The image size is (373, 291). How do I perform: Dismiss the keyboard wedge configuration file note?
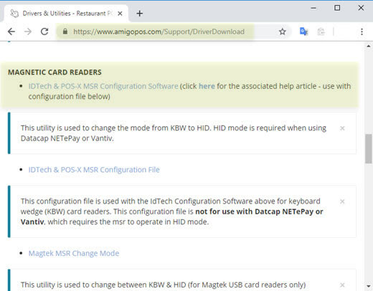342,201
